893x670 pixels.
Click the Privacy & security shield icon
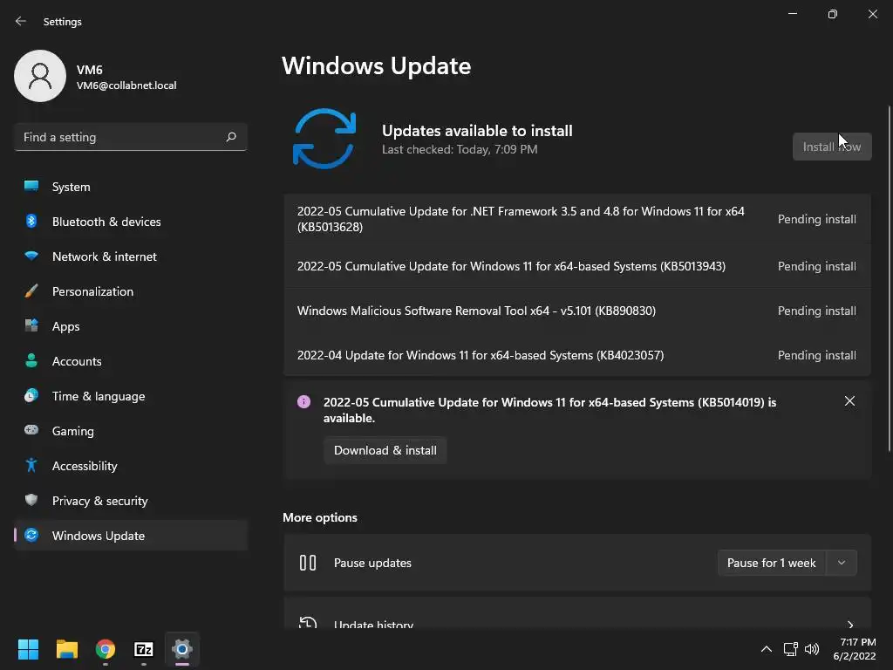(x=31, y=500)
